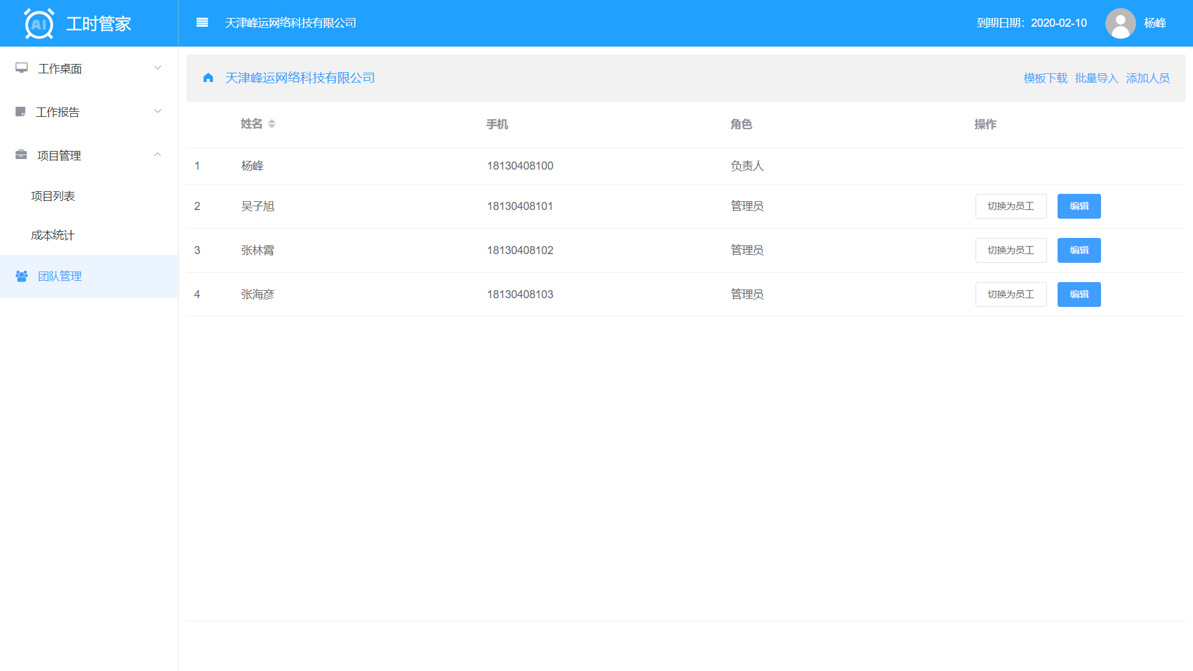Viewport: 1193px width, 671px height.
Task: Click the report icon beside 工作报告
Action: point(21,112)
